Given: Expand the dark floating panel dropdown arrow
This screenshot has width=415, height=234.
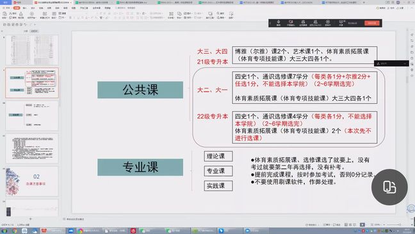Looking at the screenshot, I should pyautogui.click(x=404, y=63).
